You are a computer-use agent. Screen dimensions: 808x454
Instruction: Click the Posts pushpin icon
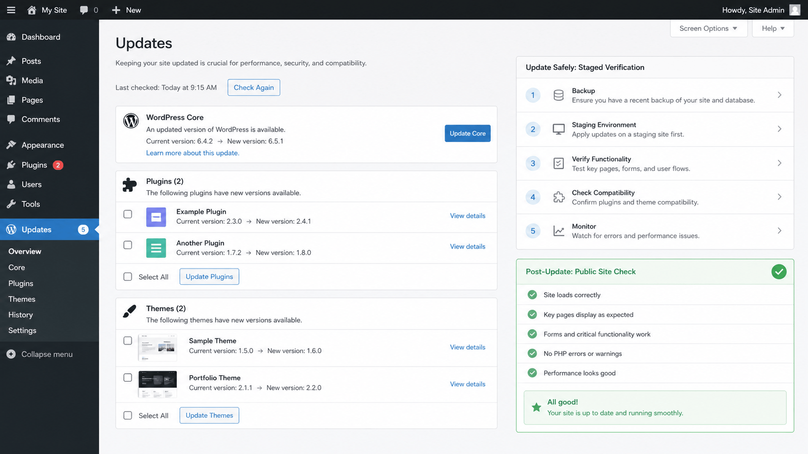click(x=11, y=61)
